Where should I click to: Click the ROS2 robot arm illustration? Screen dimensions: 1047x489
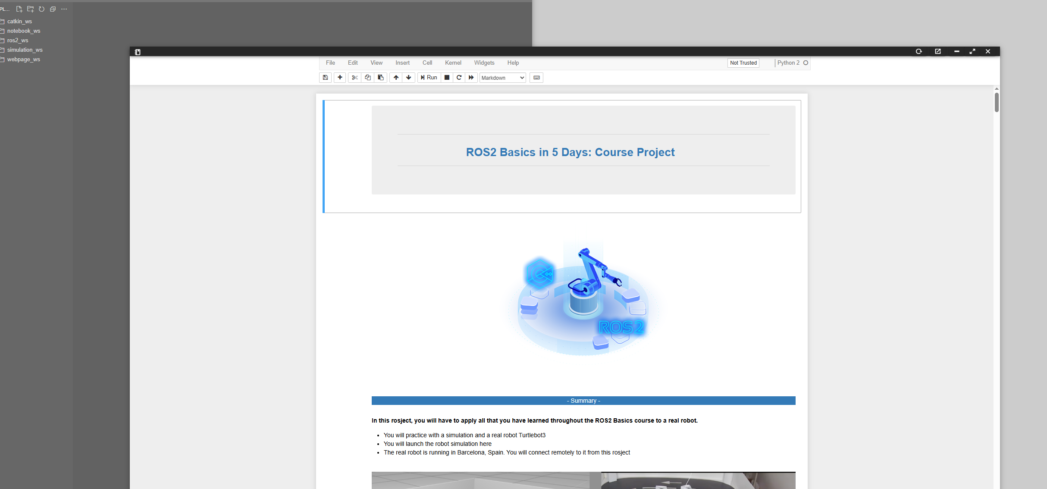(x=583, y=298)
